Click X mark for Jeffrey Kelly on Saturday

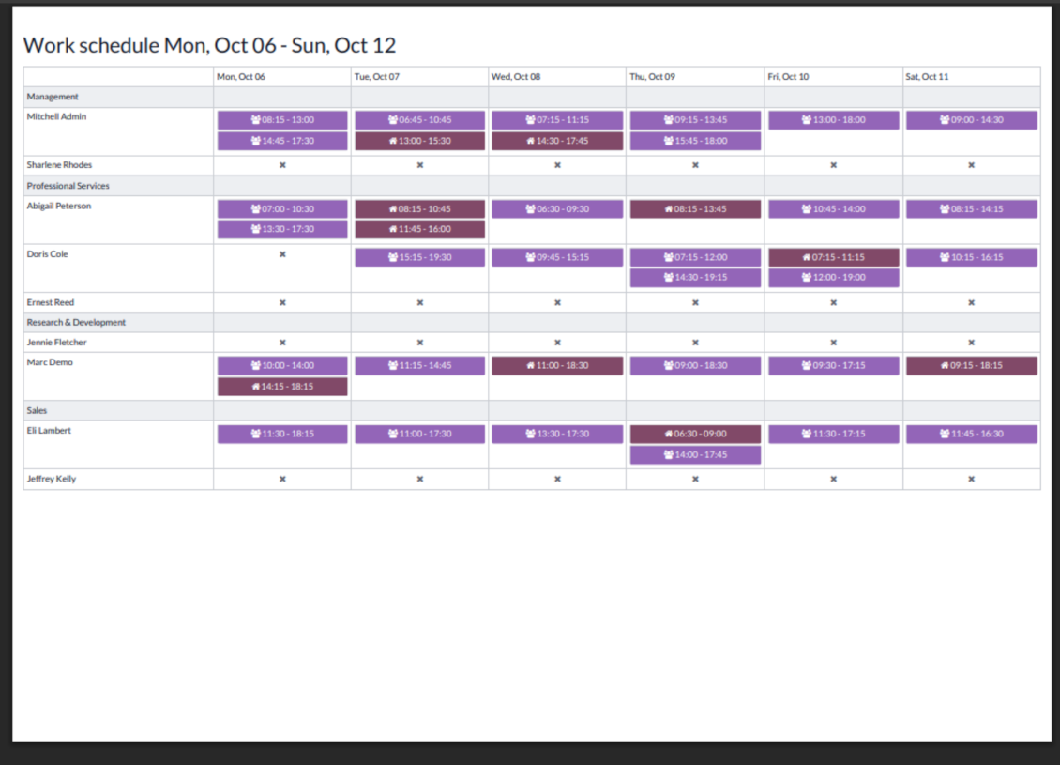click(971, 479)
